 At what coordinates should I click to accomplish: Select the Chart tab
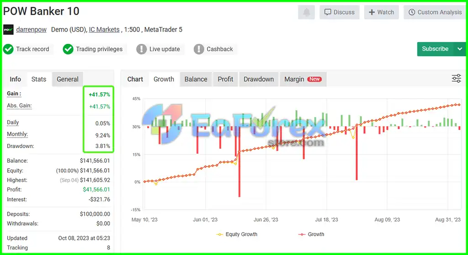point(135,79)
